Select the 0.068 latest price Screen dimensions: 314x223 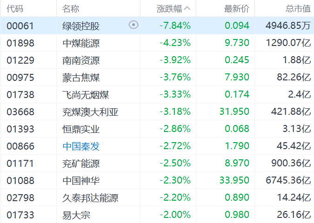click(x=237, y=129)
